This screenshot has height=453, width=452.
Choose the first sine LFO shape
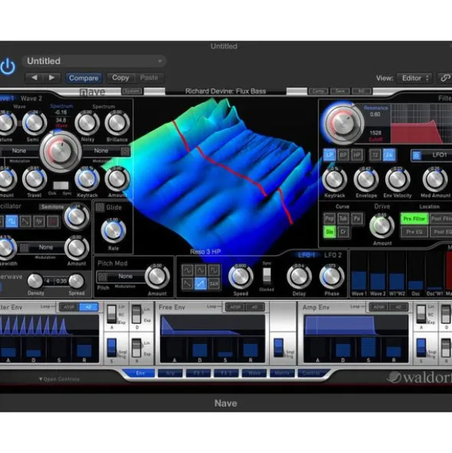[187, 271]
